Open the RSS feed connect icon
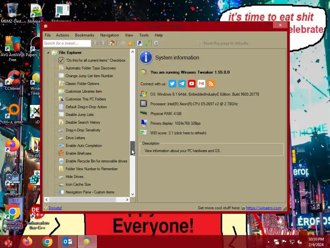330x248 pixels. pos(211,84)
